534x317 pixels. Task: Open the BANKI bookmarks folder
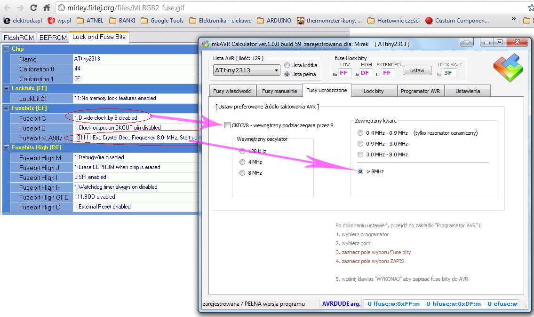(122, 21)
